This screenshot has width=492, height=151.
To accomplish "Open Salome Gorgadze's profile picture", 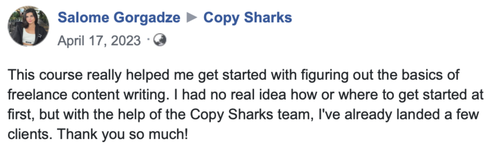I will (x=28, y=26).
